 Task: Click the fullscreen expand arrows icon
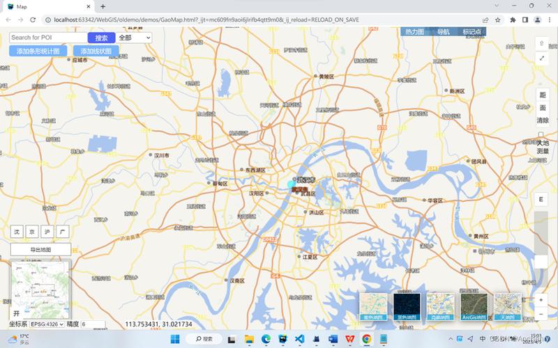[x=542, y=58]
